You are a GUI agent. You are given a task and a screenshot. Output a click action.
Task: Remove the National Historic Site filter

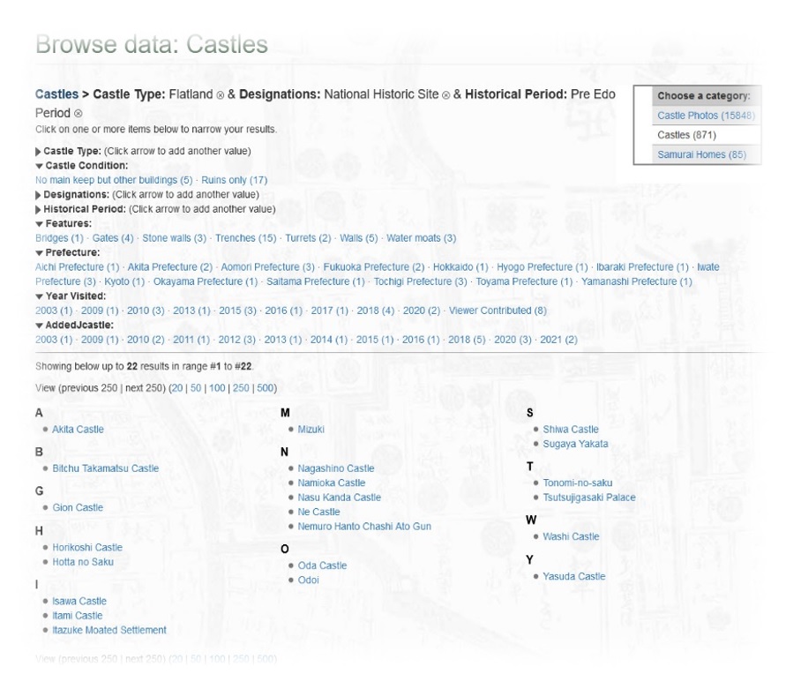point(445,95)
